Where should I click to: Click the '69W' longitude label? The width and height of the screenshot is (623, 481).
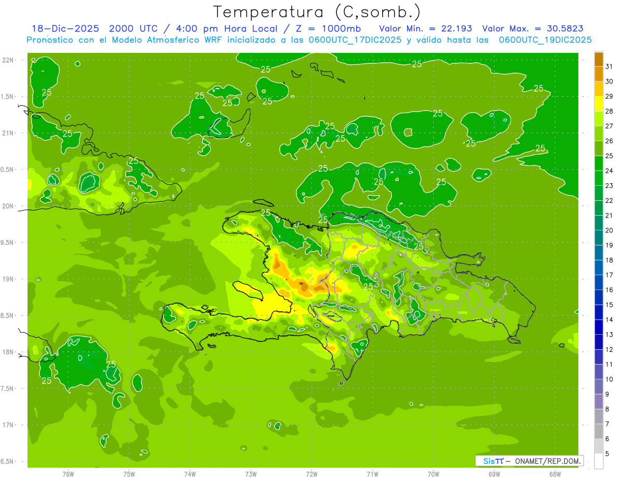pyautogui.click(x=494, y=474)
